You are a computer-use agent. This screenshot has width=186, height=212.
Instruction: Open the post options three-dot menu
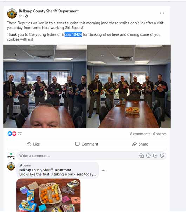tap(162, 13)
